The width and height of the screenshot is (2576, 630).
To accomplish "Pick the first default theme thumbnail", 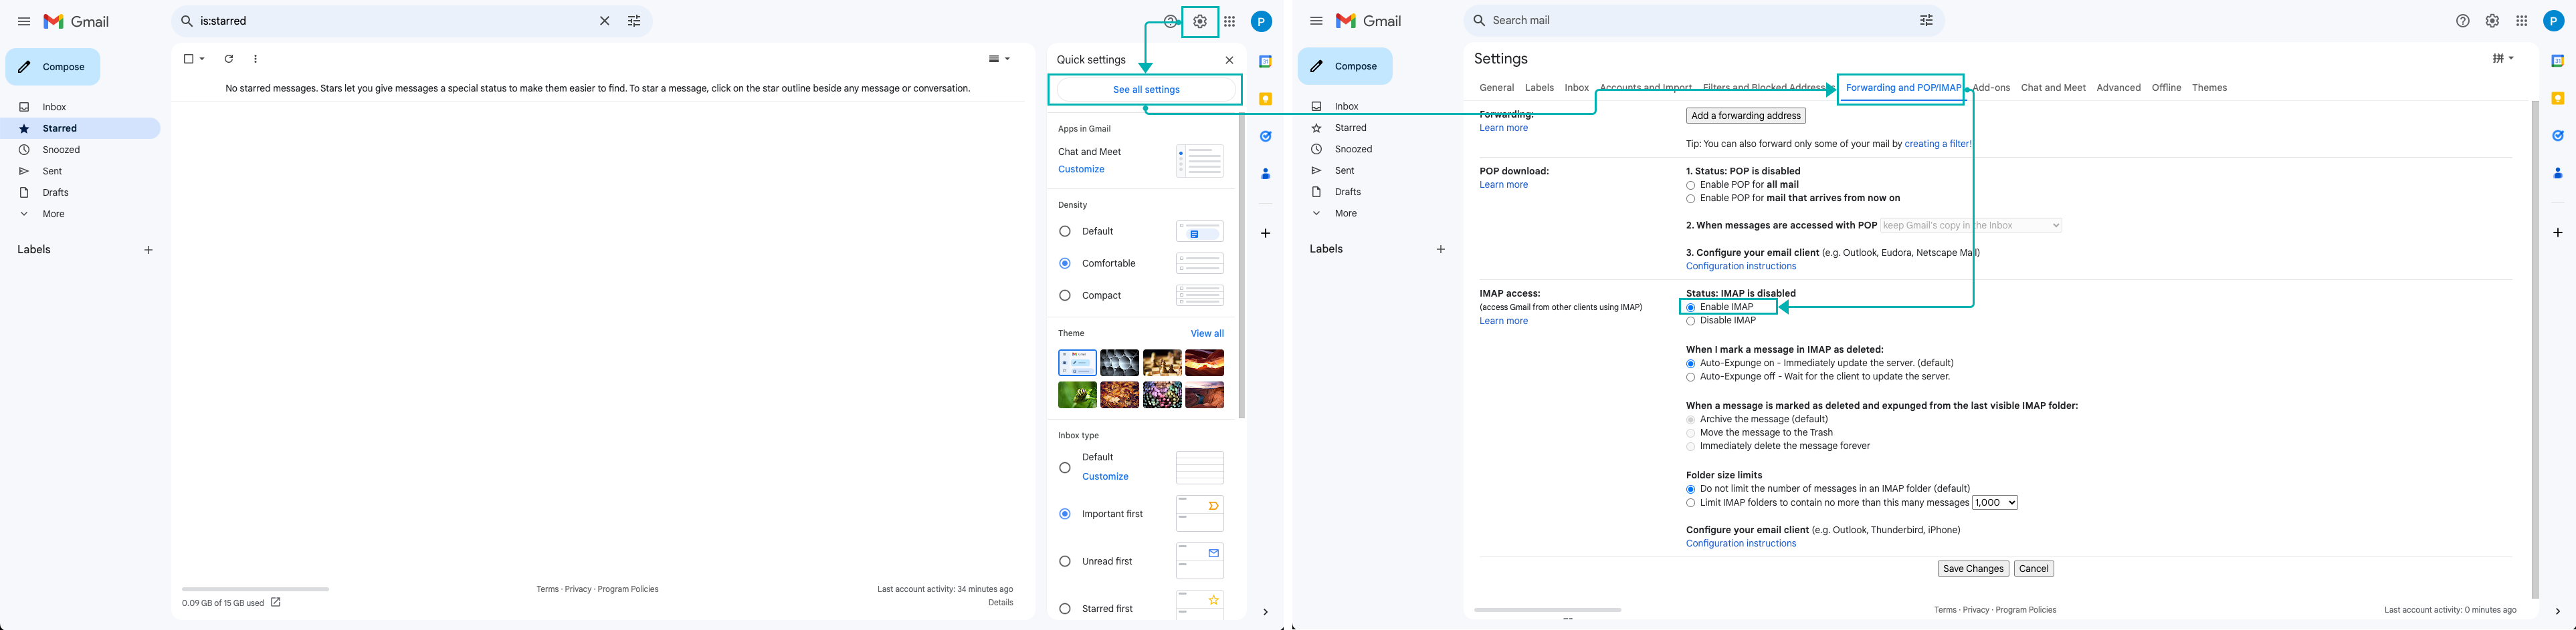I will [1077, 362].
